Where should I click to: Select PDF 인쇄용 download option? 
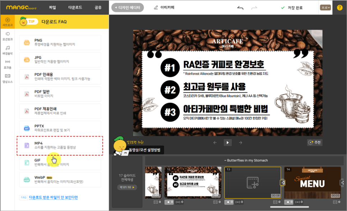(x=60, y=77)
